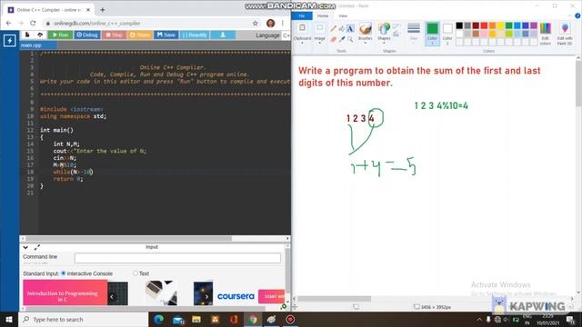Select the Pencil tool in Paint
Image resolution: width=582 pixels, height=327 pixels.
334,28
